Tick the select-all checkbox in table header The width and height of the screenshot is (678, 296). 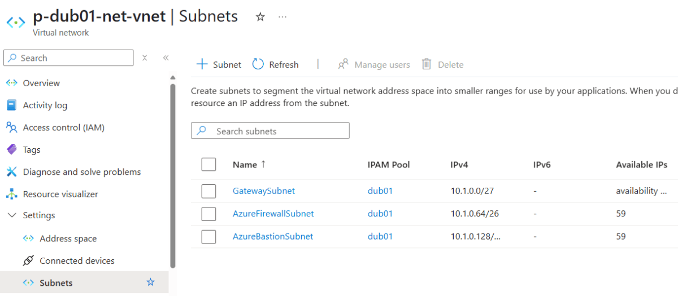point(208,165)
